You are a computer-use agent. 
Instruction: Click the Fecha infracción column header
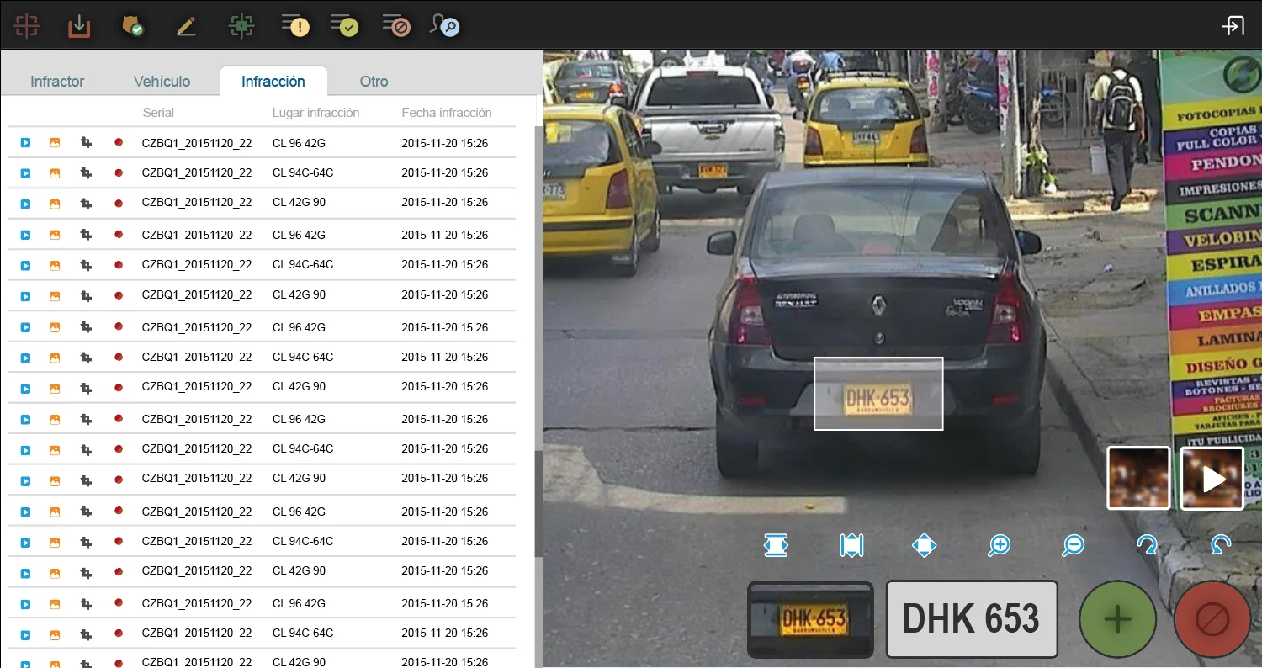(447, 113)
